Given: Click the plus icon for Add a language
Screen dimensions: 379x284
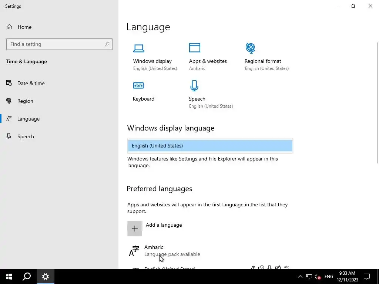Looking at the screenshot, I should (135, 229).
